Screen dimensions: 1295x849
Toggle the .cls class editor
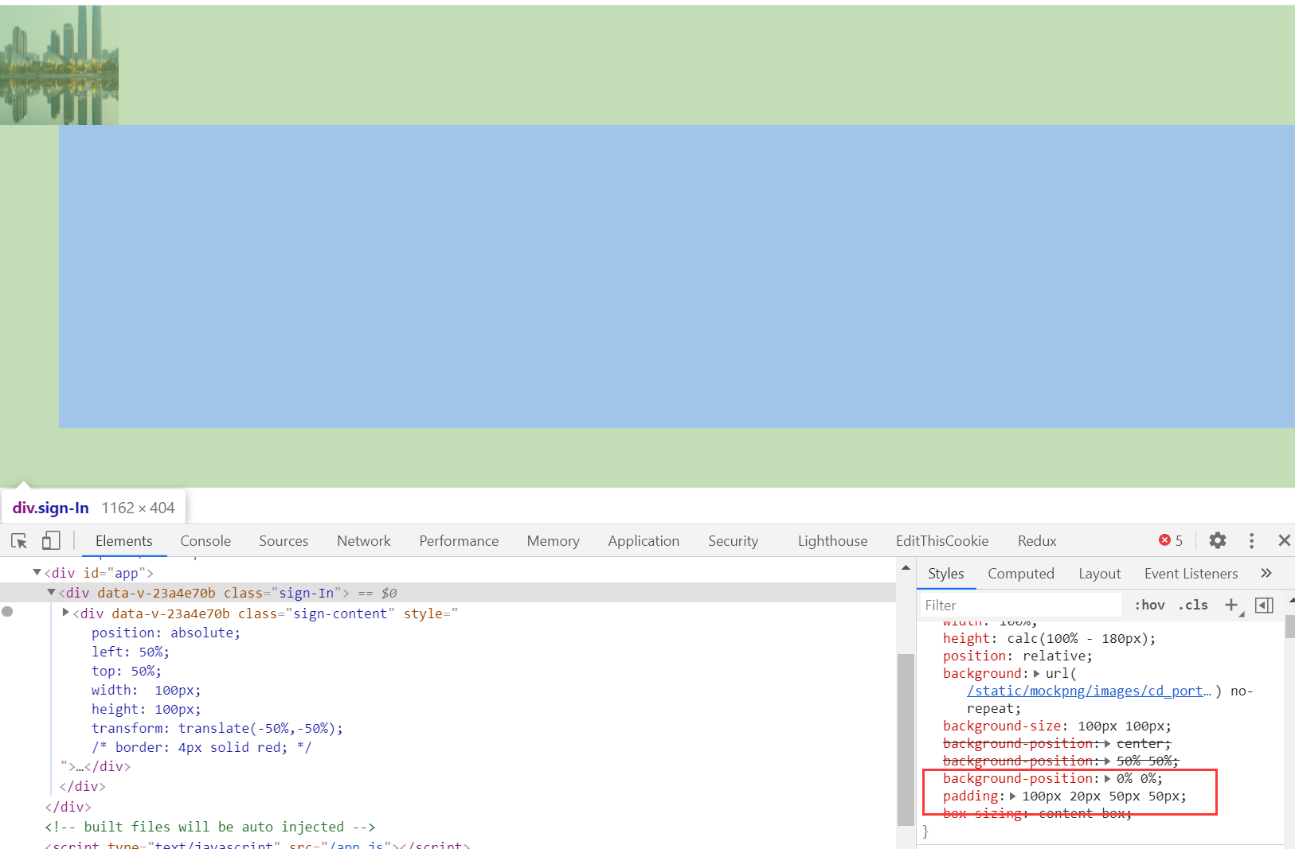coord(1193,606)
